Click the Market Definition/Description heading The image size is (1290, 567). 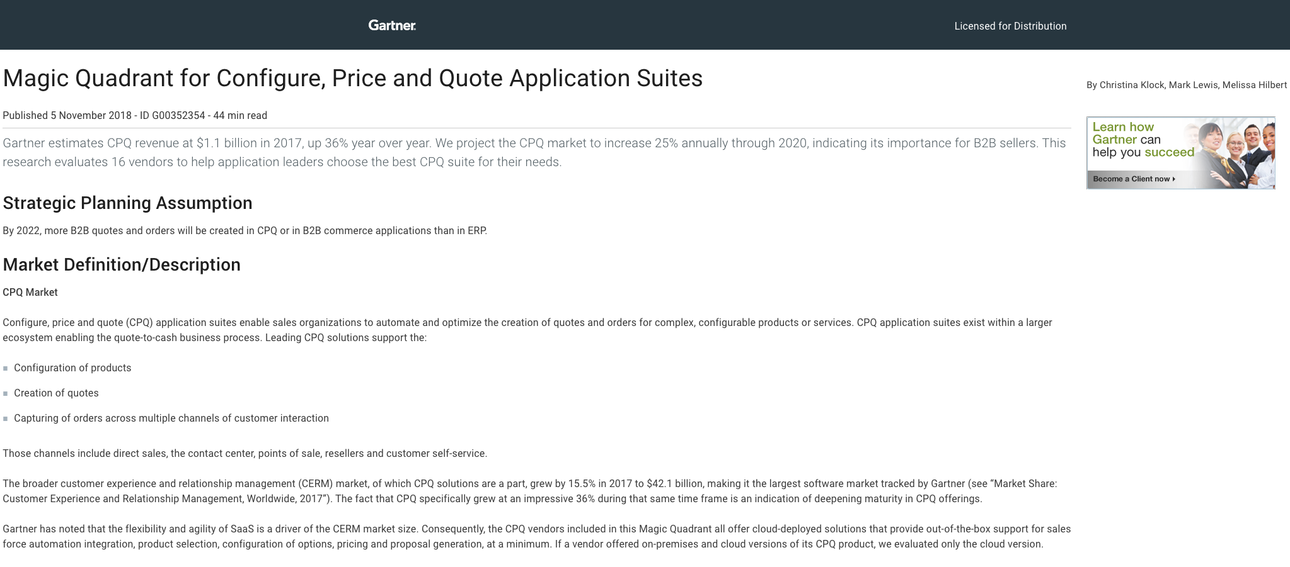[x=122, y=264]
